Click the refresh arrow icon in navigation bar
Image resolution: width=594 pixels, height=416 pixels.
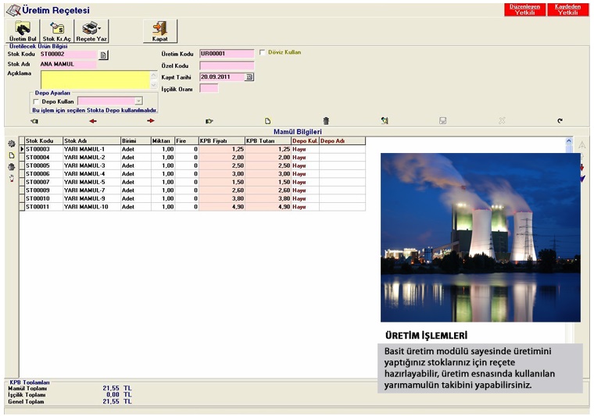[x=560, y=121]
